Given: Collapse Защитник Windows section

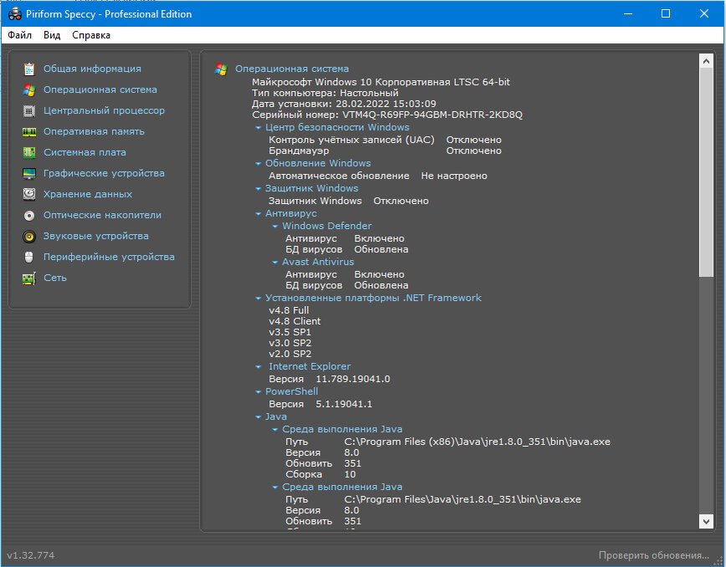Looking at the screenshot, I should 258,189.
